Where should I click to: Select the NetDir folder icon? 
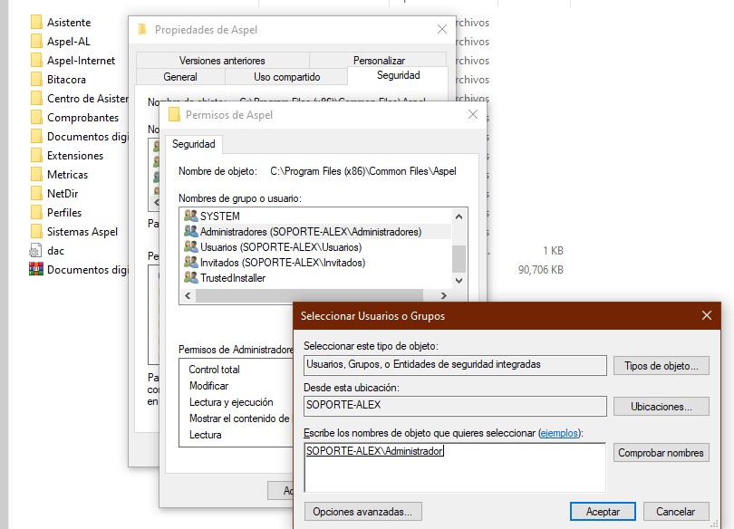36,193
